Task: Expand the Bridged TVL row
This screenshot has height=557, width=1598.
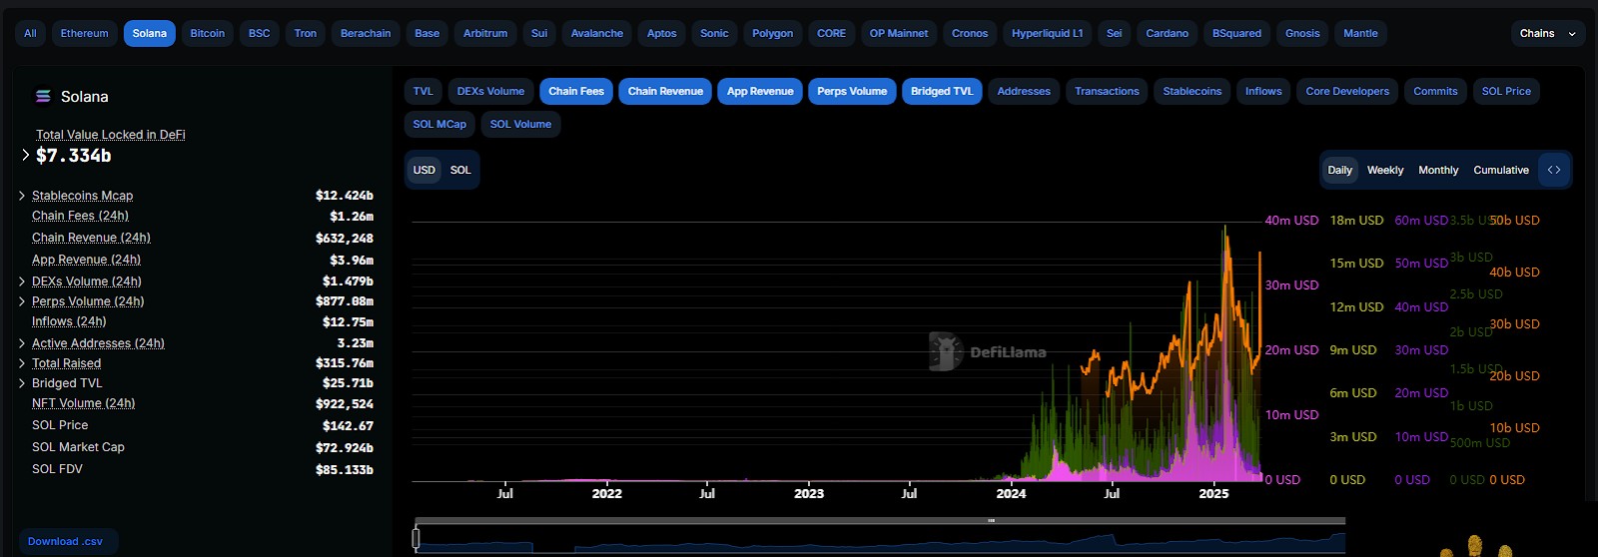Action: pyautogui.click(x=22, y=383)
